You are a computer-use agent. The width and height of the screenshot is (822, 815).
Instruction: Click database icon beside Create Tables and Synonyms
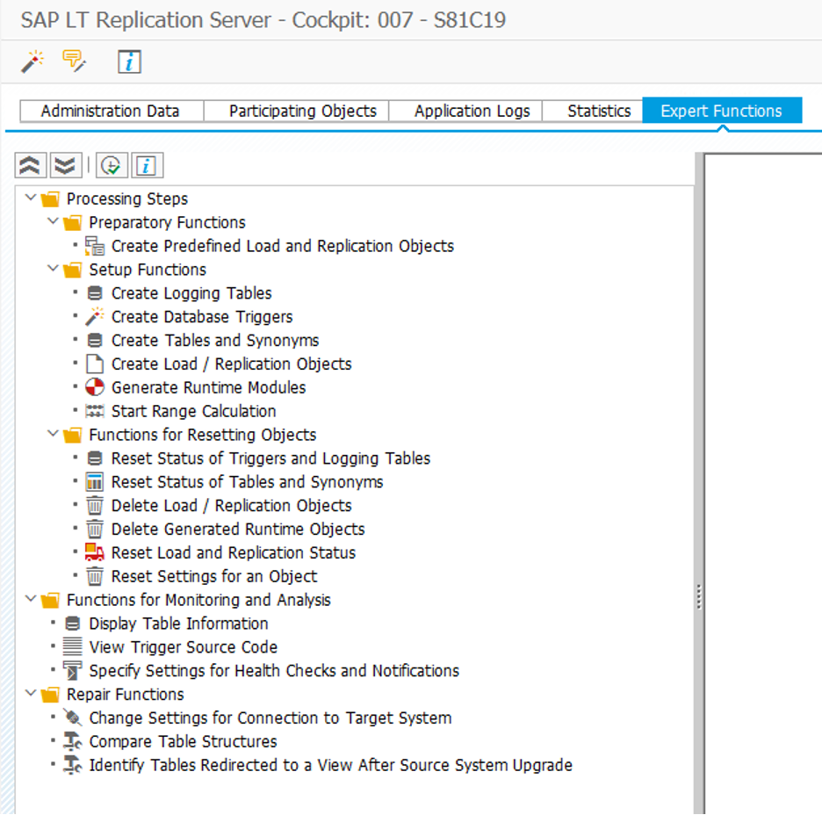pos(95,340)
